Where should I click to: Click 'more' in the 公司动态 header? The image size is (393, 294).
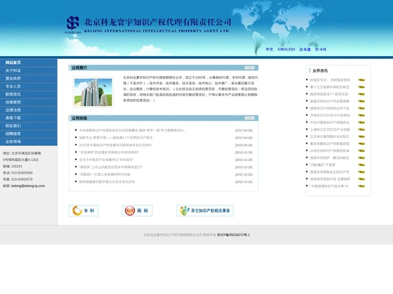tap(249, 118)
